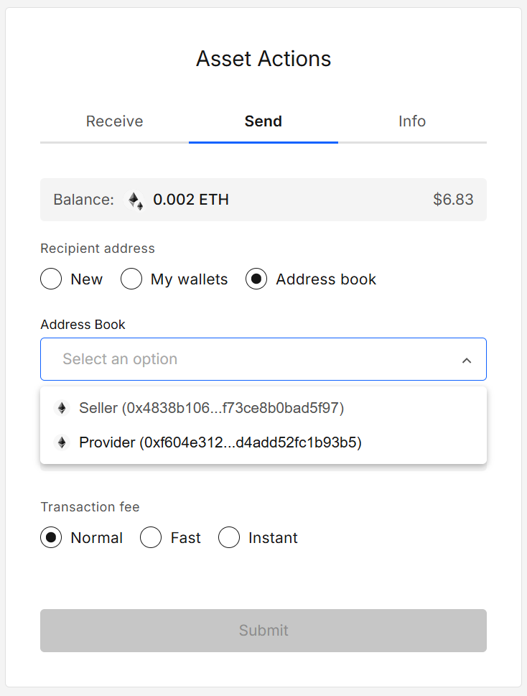The height and width of the screenshot is (696, 527).
Task: Switch to the Receive tab
Action: coord(114,121)
